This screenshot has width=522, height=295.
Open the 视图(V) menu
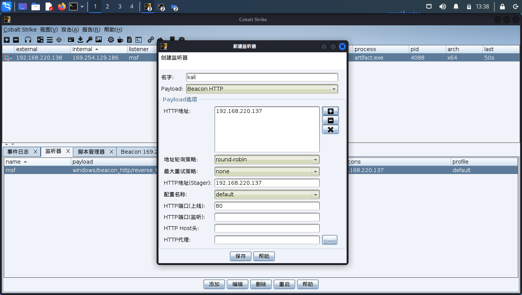click(49, 30)
